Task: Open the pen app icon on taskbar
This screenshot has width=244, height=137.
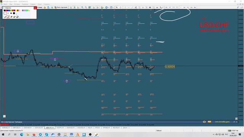Action: [x=96, y=134]
